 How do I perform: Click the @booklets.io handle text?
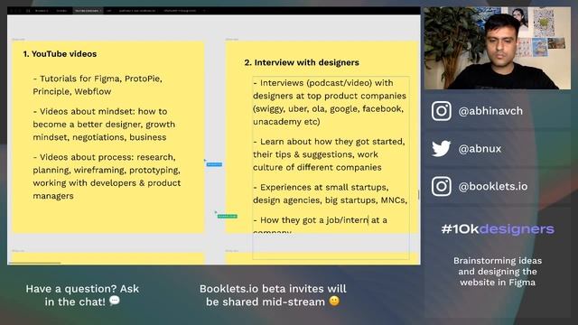493,187
